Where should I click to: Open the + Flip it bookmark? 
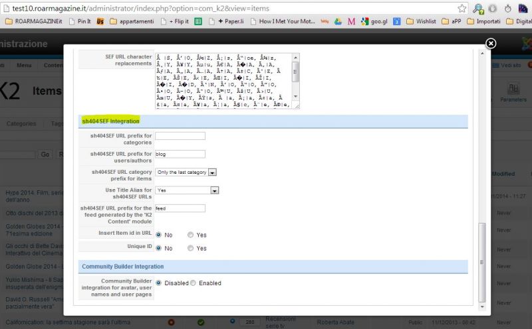point(175,21)
